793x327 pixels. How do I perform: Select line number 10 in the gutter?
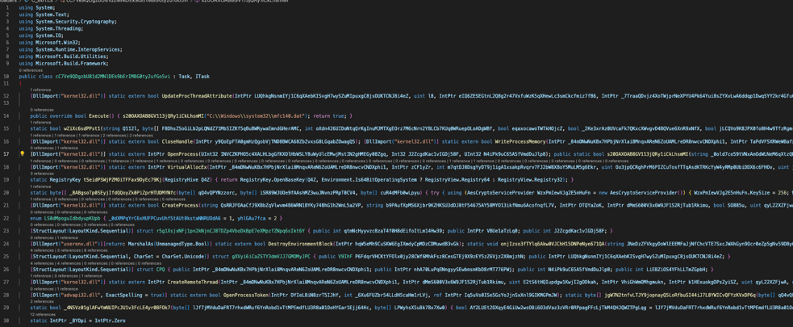(6, 77)
